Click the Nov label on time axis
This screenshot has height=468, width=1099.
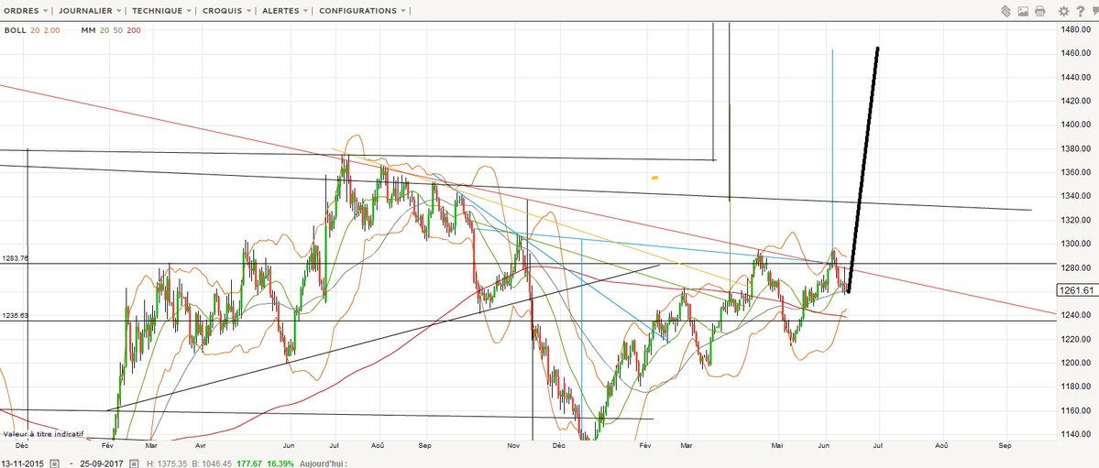click(513, 445)
